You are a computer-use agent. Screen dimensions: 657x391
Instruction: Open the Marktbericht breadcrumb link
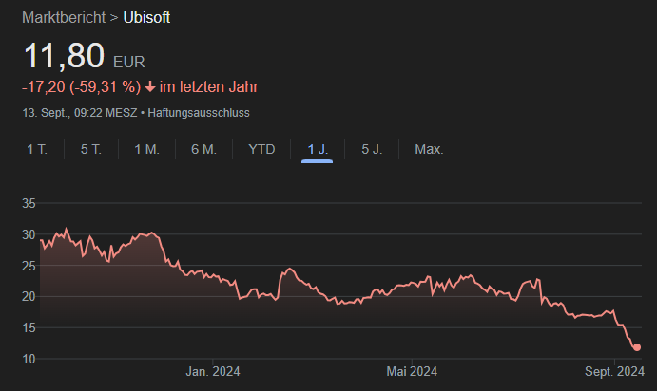tap(64, 18)
